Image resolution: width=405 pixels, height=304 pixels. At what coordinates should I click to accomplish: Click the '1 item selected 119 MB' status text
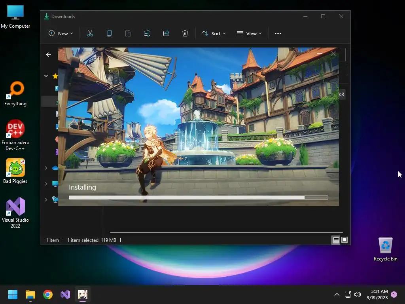[92, 240]
